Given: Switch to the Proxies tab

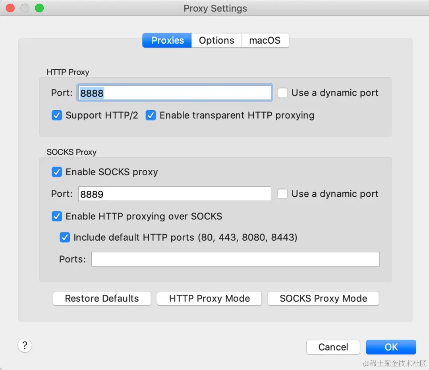Looking at the screenshot, I should [x=167, y=40].
